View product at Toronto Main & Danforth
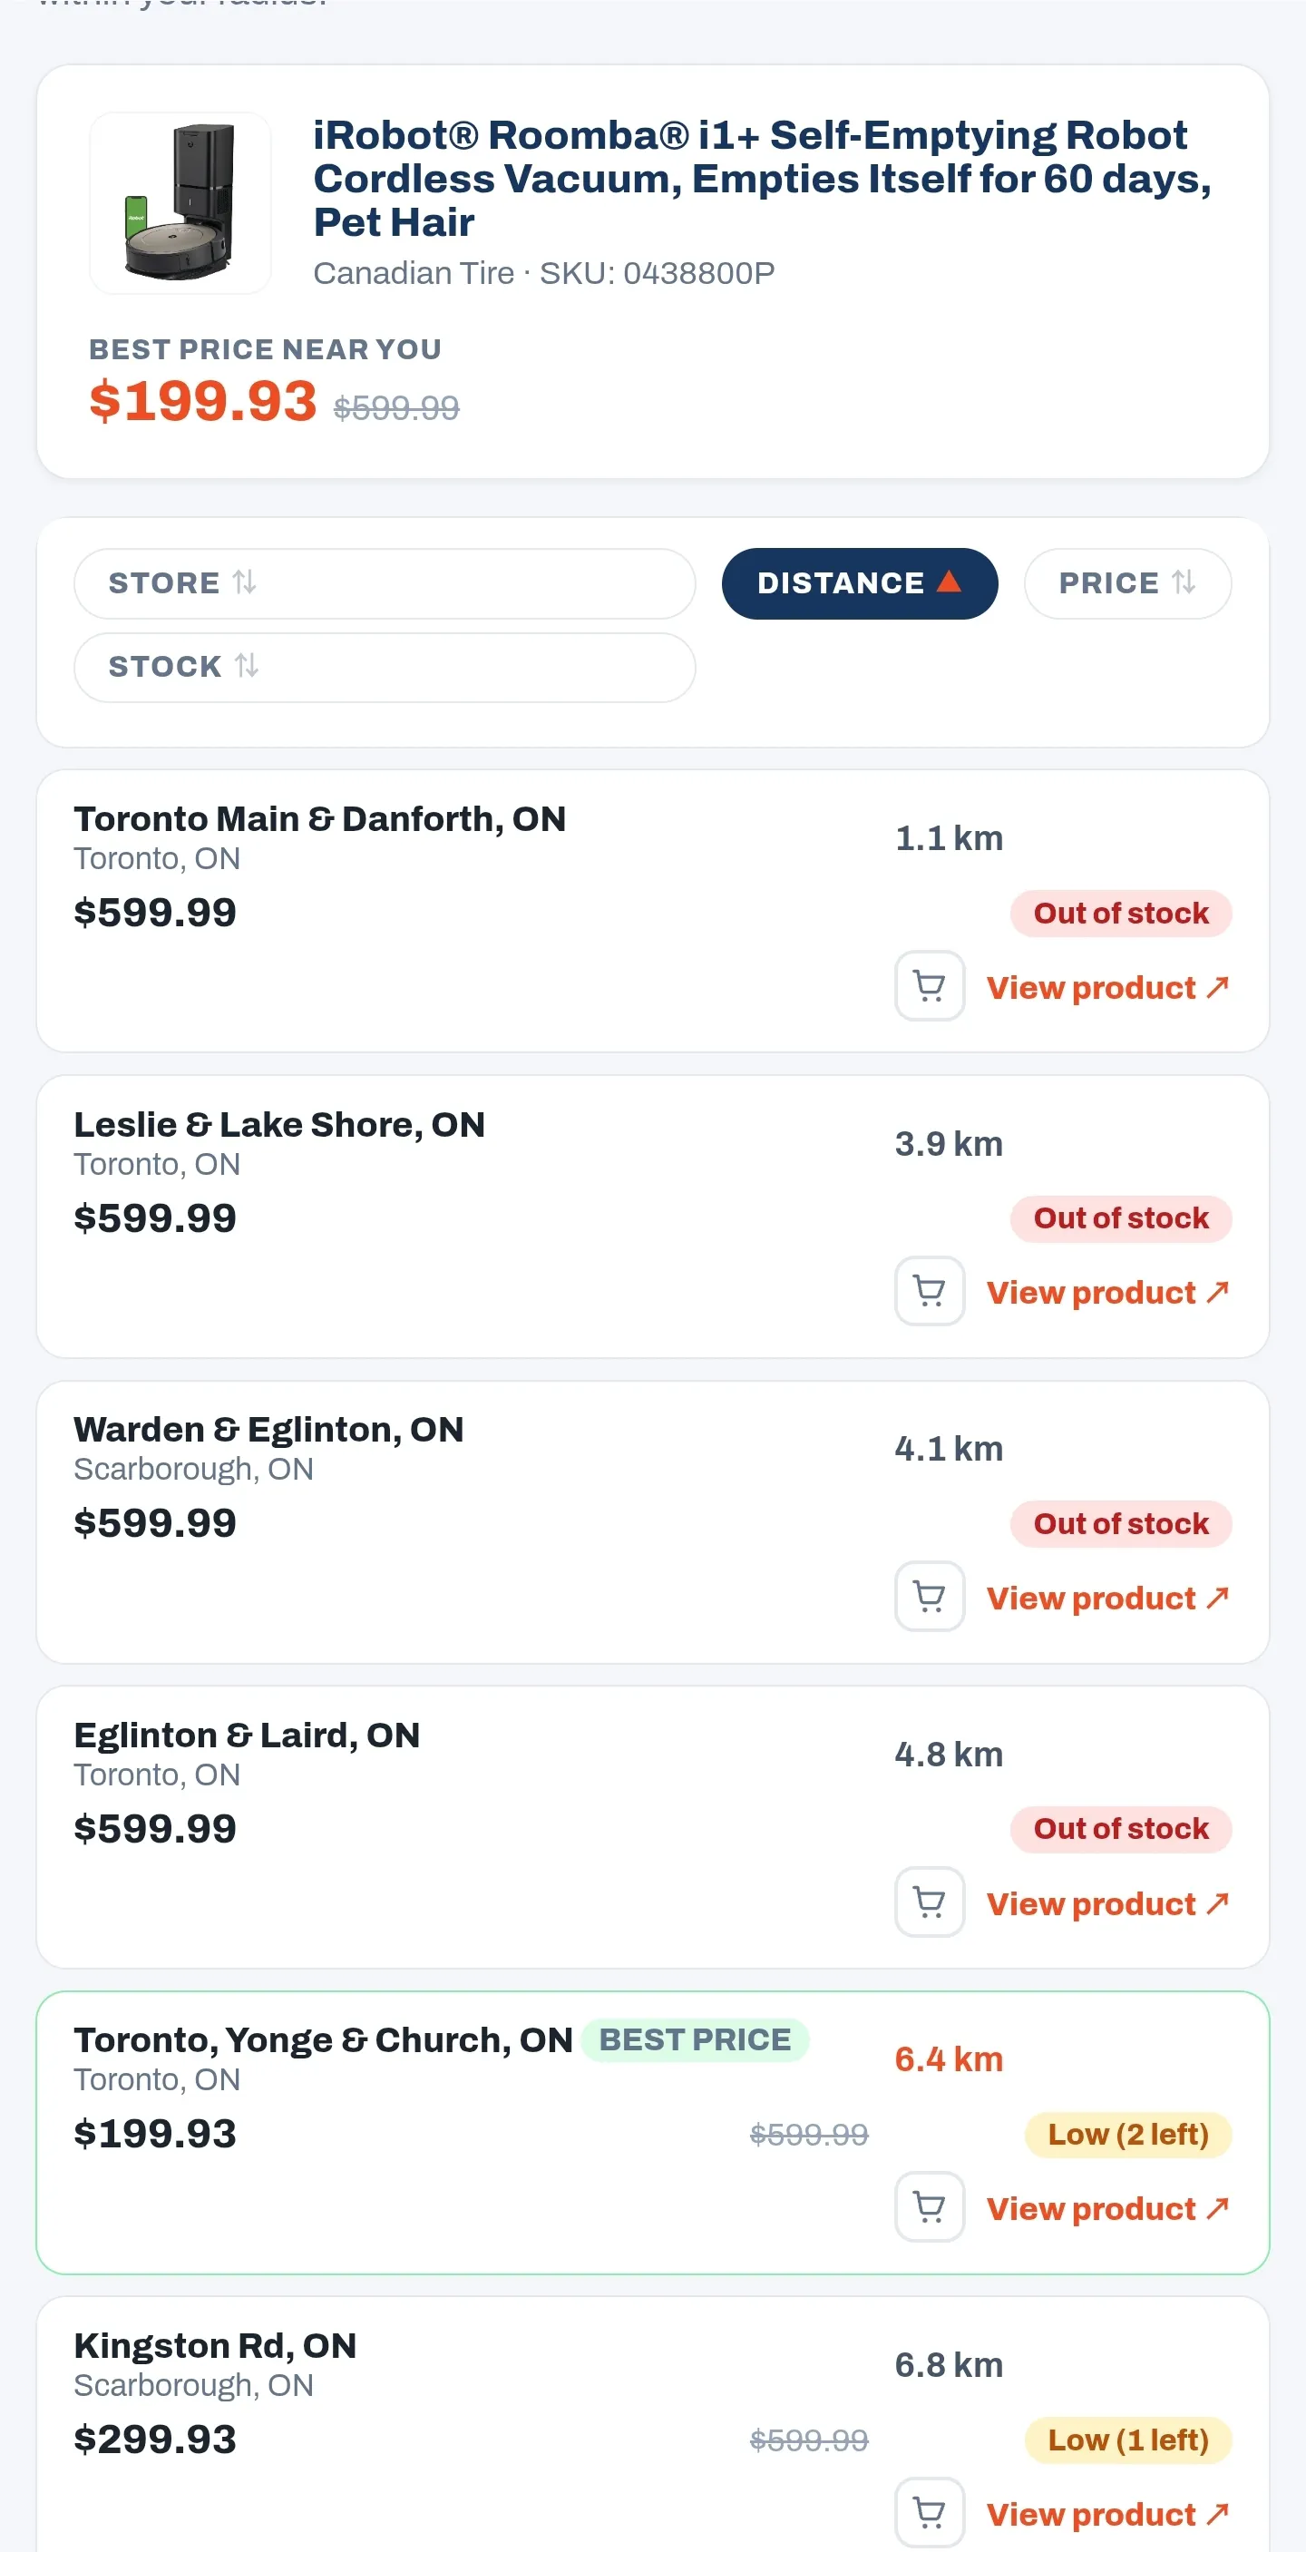Screen dimensions: 1306x2552 (1108, 987)
